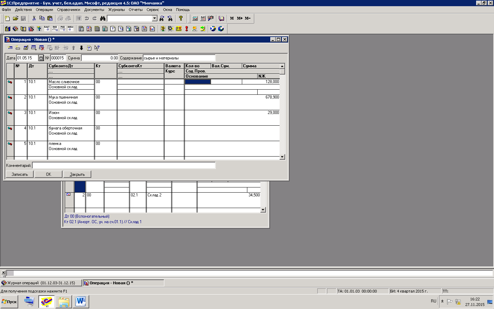This screenshot has height=309, width=494.
Task: Click the Сумма input field
Action: [x=100, y=58]
